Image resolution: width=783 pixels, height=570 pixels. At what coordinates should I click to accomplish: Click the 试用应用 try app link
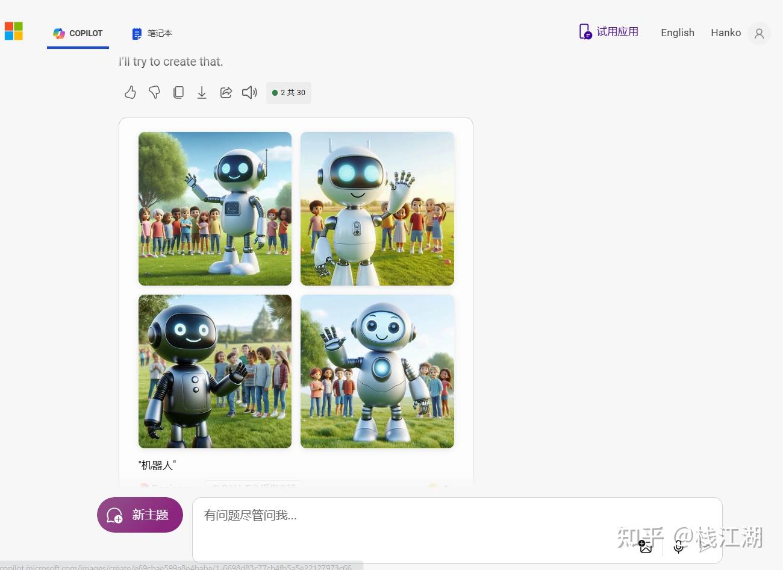coord(608,32)
